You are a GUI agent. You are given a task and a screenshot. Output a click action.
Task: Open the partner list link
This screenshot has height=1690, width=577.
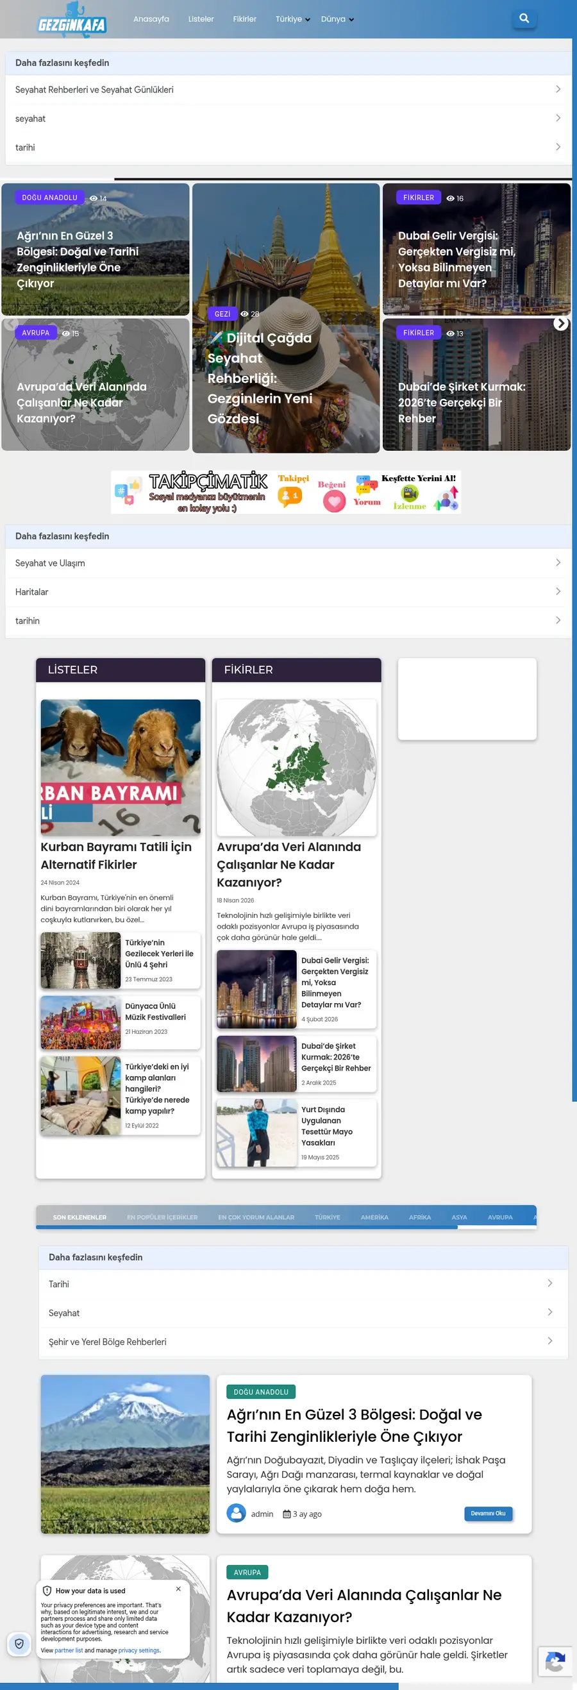(x=69, y=1650)
